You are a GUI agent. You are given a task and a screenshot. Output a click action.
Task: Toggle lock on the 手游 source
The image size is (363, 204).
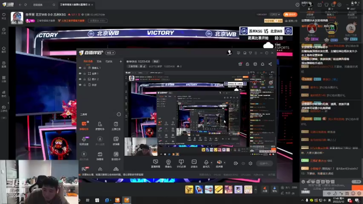(84, 85)
